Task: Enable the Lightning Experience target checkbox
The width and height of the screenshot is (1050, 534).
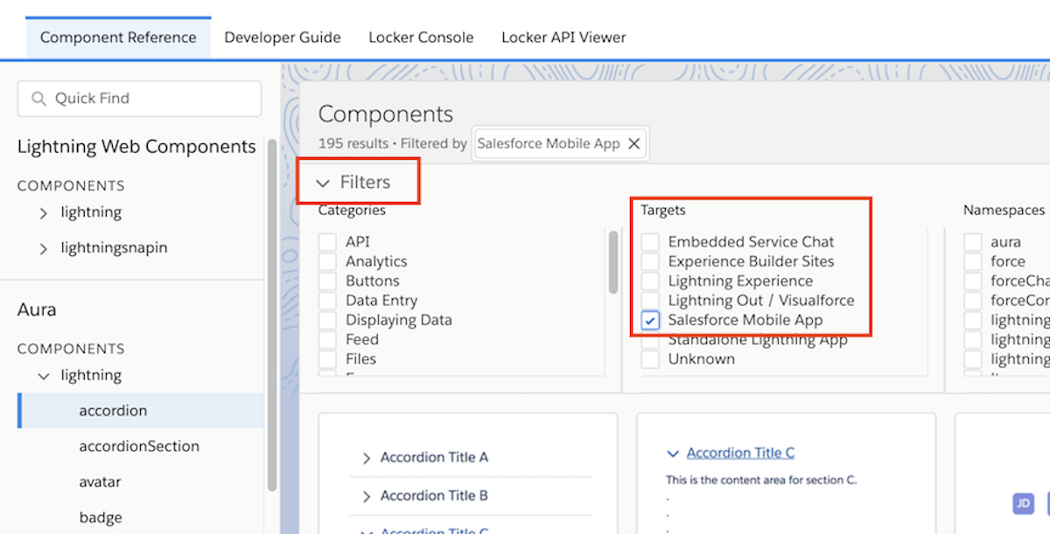Action: click(650, 281)
